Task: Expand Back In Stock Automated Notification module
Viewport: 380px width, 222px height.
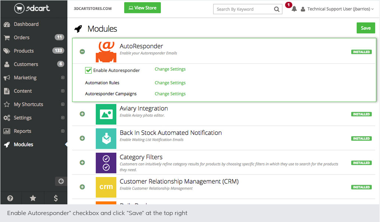Action: click(82, 138)
